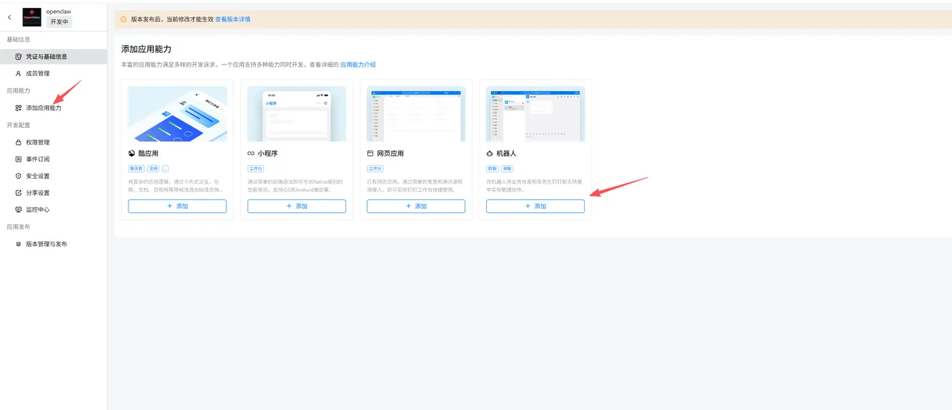Collapse back with the top-left chevron
This screenshot has width=952, height=410.
click(x=9, y=17)
